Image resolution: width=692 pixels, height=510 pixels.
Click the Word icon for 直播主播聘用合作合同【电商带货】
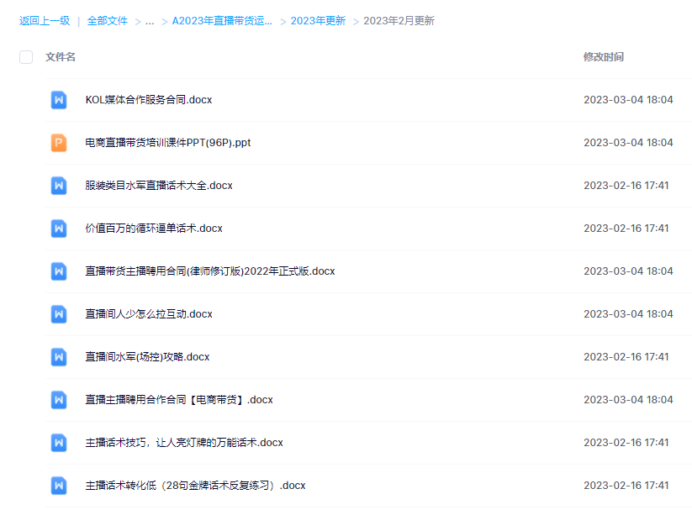(x=59, y=400)
